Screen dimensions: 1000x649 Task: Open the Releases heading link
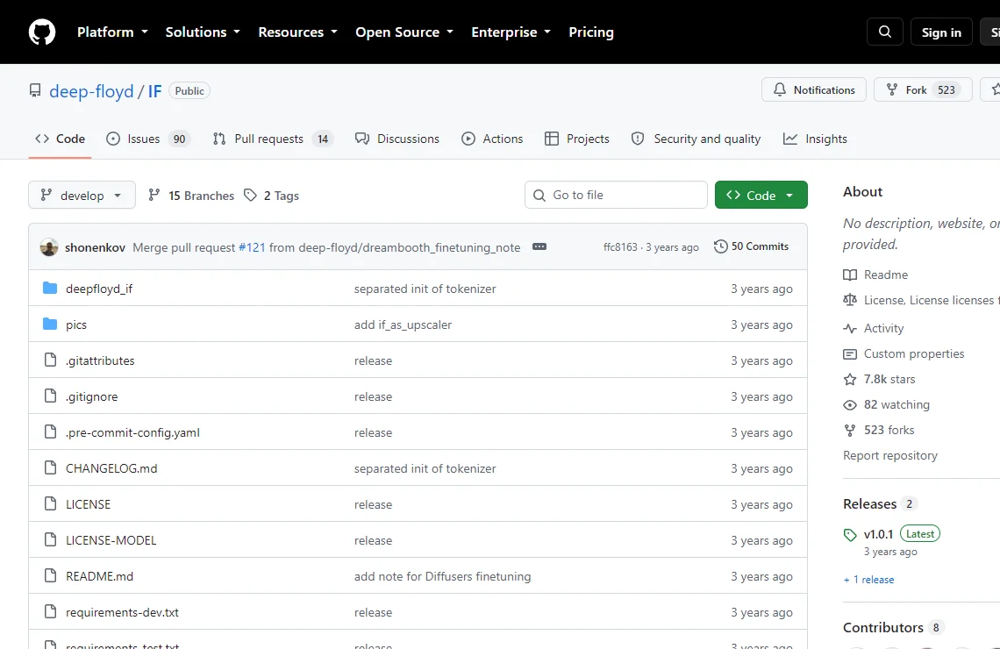[x=880, y=503]
